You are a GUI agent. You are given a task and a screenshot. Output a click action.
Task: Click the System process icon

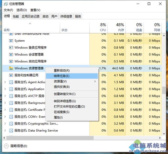[x=11, y=41]
